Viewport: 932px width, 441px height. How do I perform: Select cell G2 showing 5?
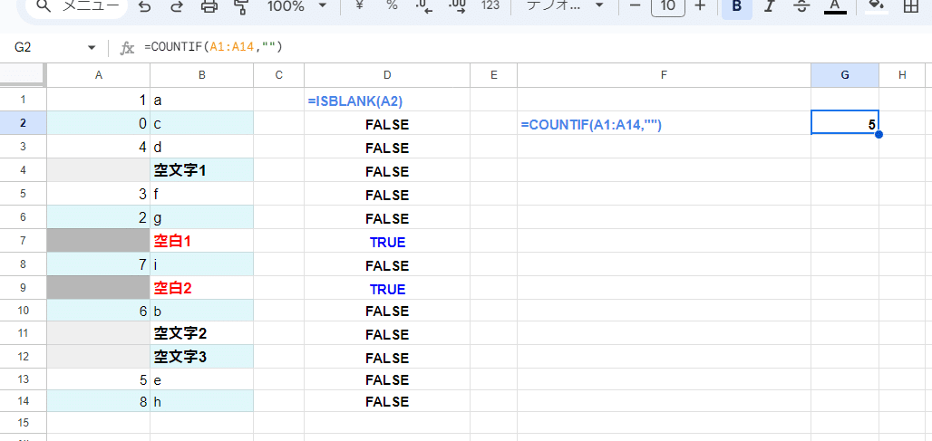pos(845,125)
